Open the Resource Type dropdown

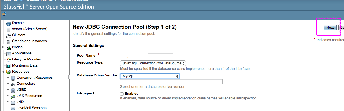coord(153,63)
